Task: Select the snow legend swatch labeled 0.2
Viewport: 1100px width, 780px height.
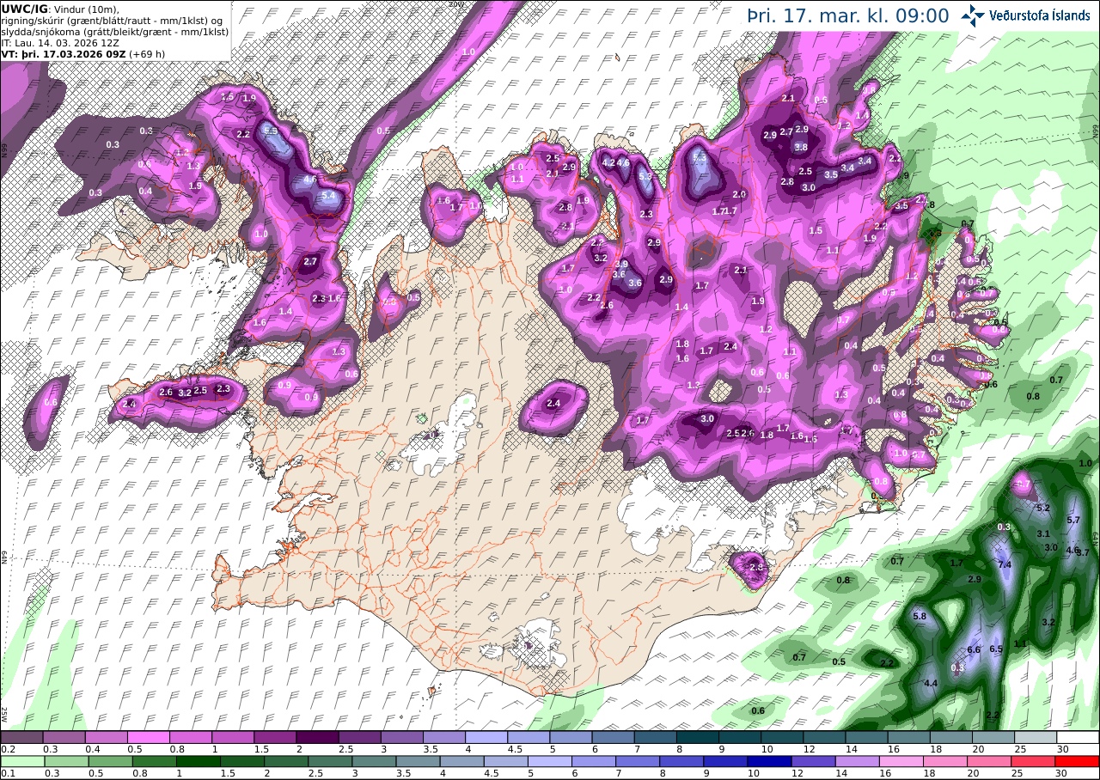Action: 21,737
